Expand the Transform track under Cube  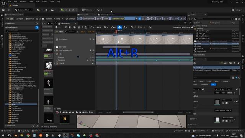(x=56, y=60)
